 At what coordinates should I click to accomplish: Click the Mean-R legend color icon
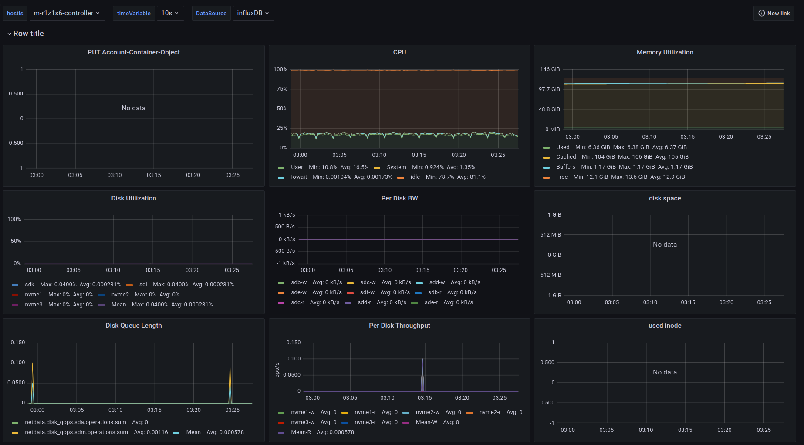281,433
